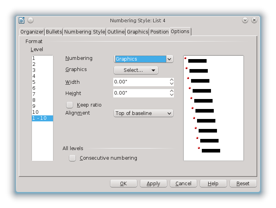Screen dimensions: 276x208
Task: Select the 1 - 10 level entry
Action: tap(42, 118)
